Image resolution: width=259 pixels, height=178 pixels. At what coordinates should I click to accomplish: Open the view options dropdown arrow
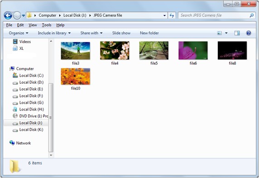(226, 33)
